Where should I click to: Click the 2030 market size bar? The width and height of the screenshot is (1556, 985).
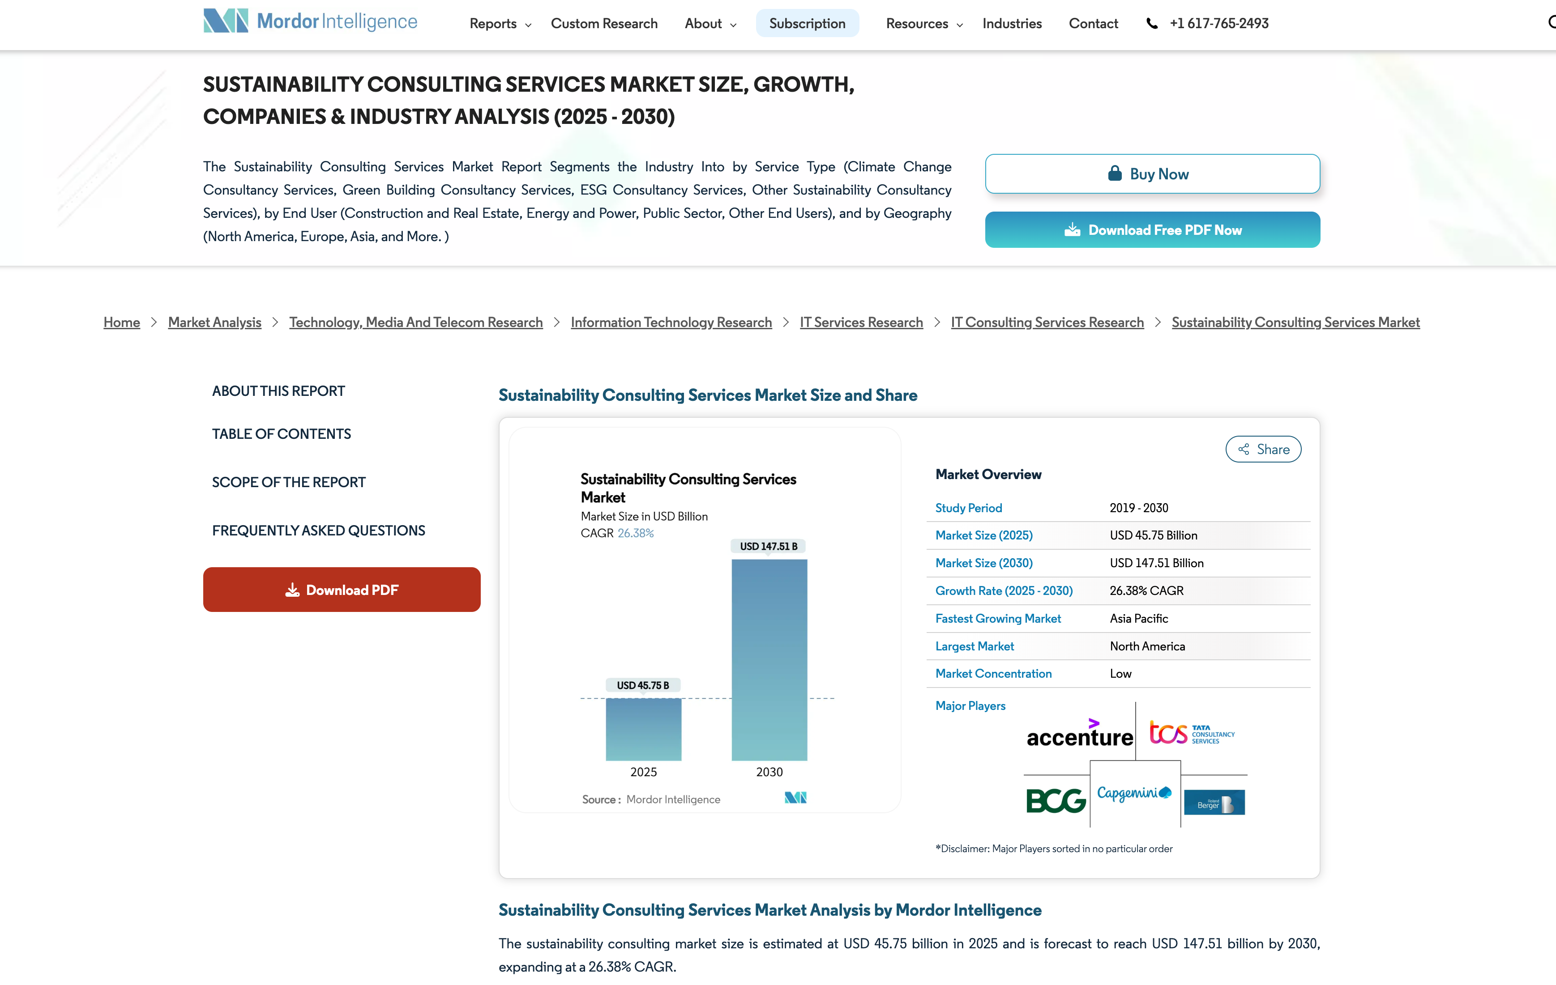(x=768, y=659)
